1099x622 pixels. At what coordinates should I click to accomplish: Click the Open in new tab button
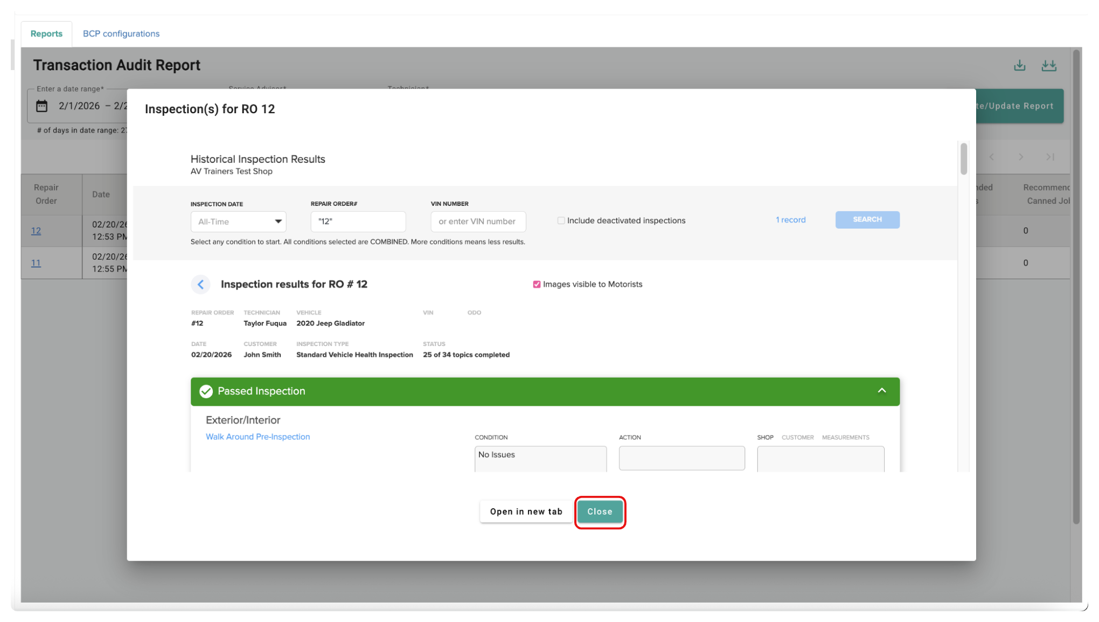[x=526, y=512]
